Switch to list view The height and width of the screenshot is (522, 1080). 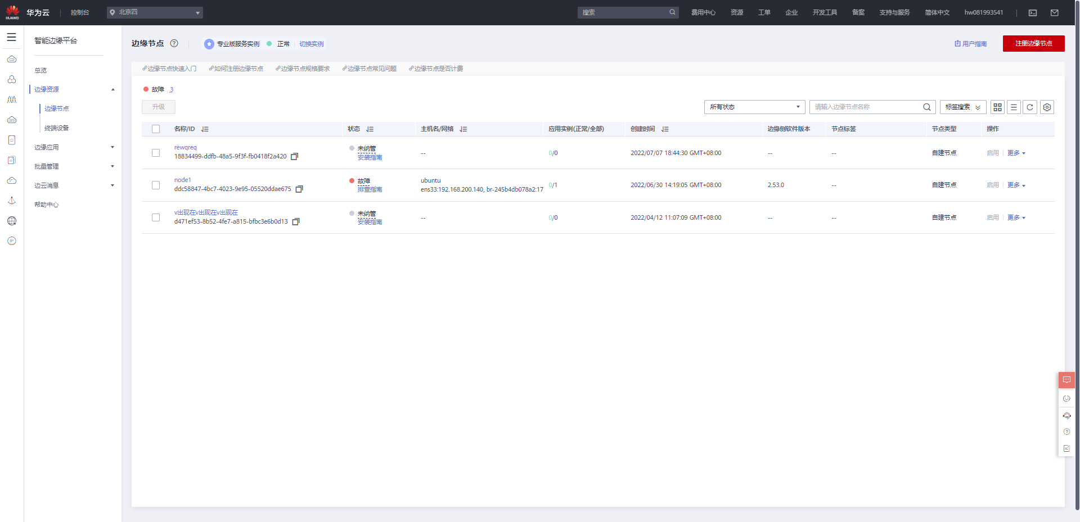point(1014,107)
